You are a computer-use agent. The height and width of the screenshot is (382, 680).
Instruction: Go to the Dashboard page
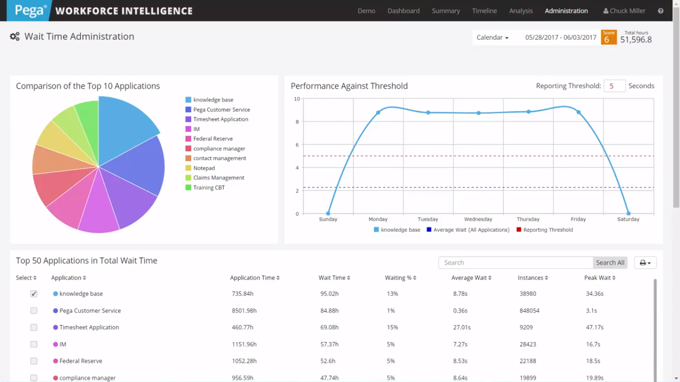point(404,11)
